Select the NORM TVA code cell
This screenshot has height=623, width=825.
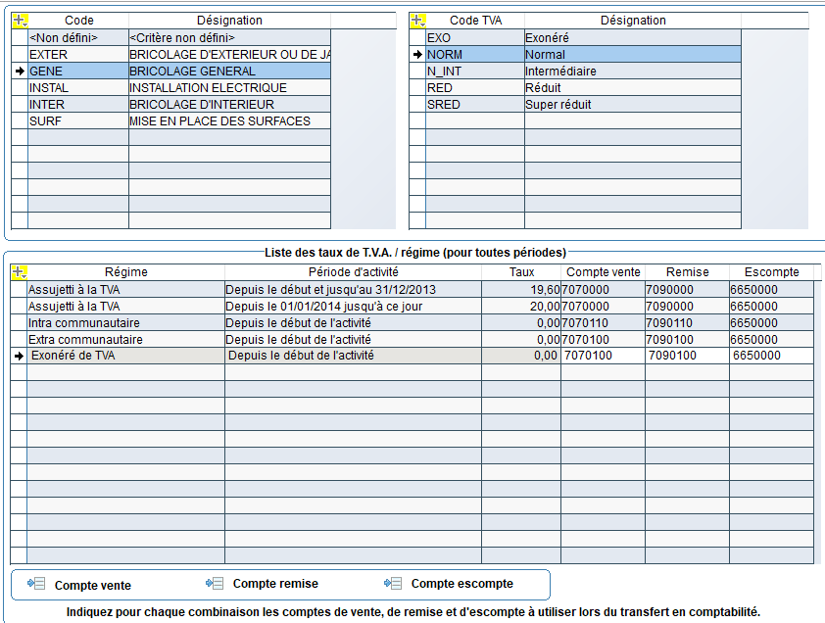pos(475,55)
